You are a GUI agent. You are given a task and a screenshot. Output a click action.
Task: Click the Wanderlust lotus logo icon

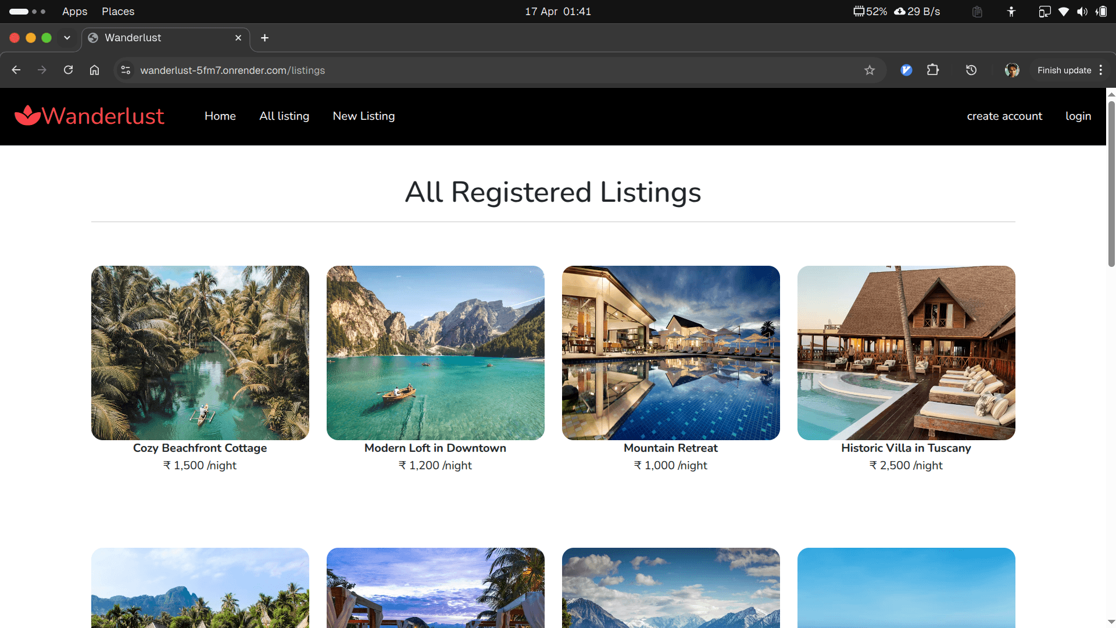tap(27, 116)
